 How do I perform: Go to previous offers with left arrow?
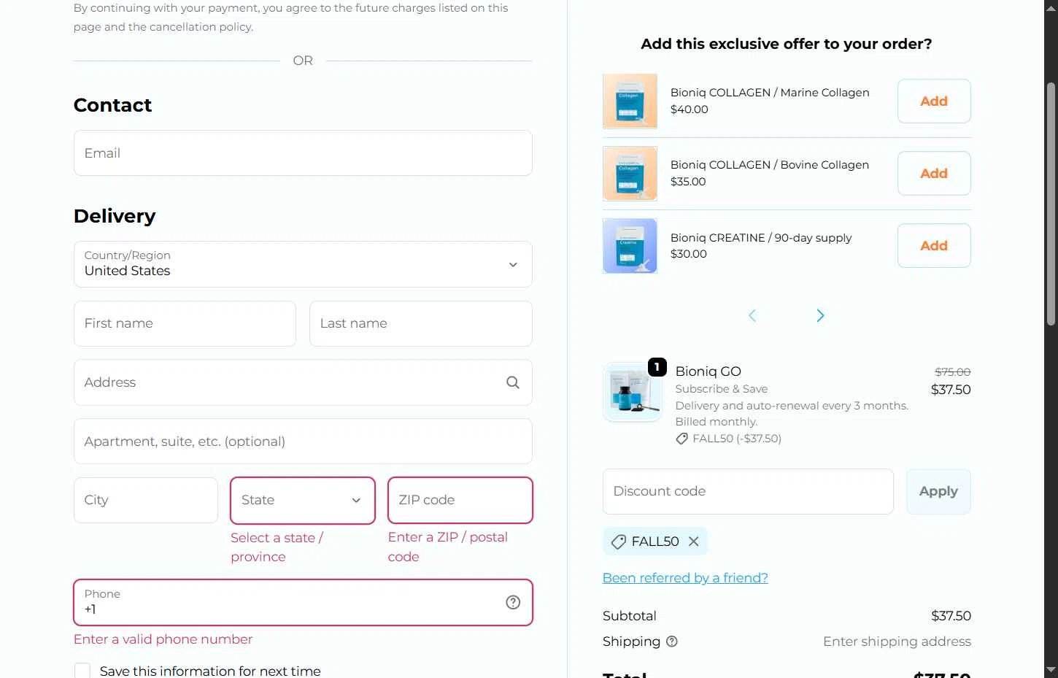pyautogui.click(x=752, y=315)
